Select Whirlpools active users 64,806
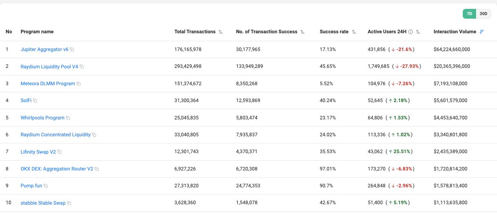 click(375, 118)
